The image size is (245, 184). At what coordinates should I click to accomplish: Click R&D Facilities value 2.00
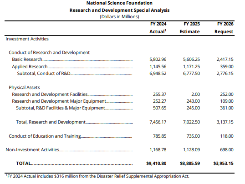coord(195,94)
